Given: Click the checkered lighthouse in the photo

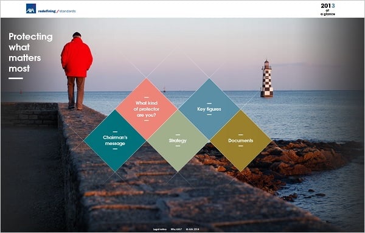Looking at the screenshot, I should [266, 78].
